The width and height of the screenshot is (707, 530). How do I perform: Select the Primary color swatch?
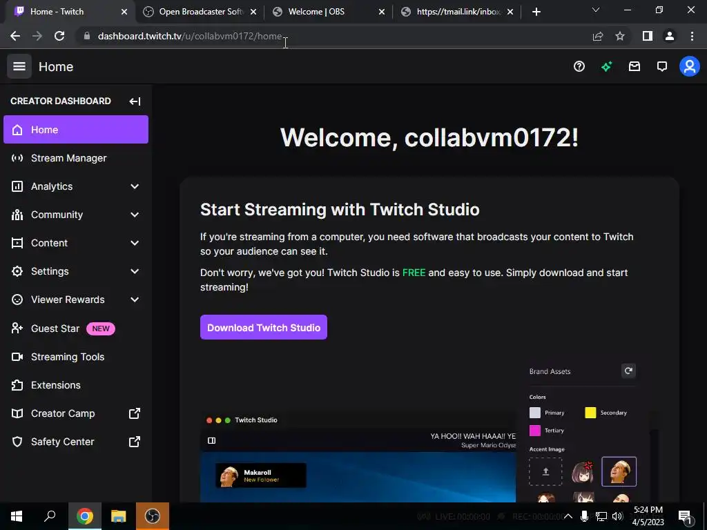click(x=535, y=413)
